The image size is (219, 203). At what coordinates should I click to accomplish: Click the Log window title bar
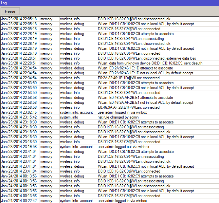pos(109,3)
